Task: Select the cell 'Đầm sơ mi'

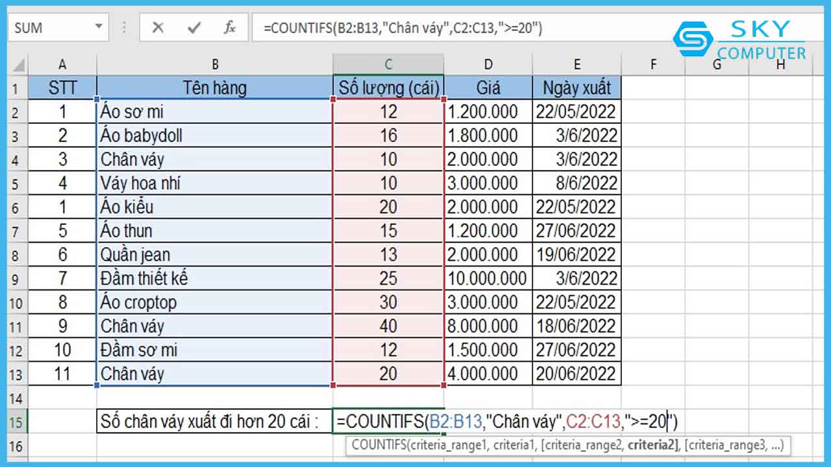Action: [215, 350]
